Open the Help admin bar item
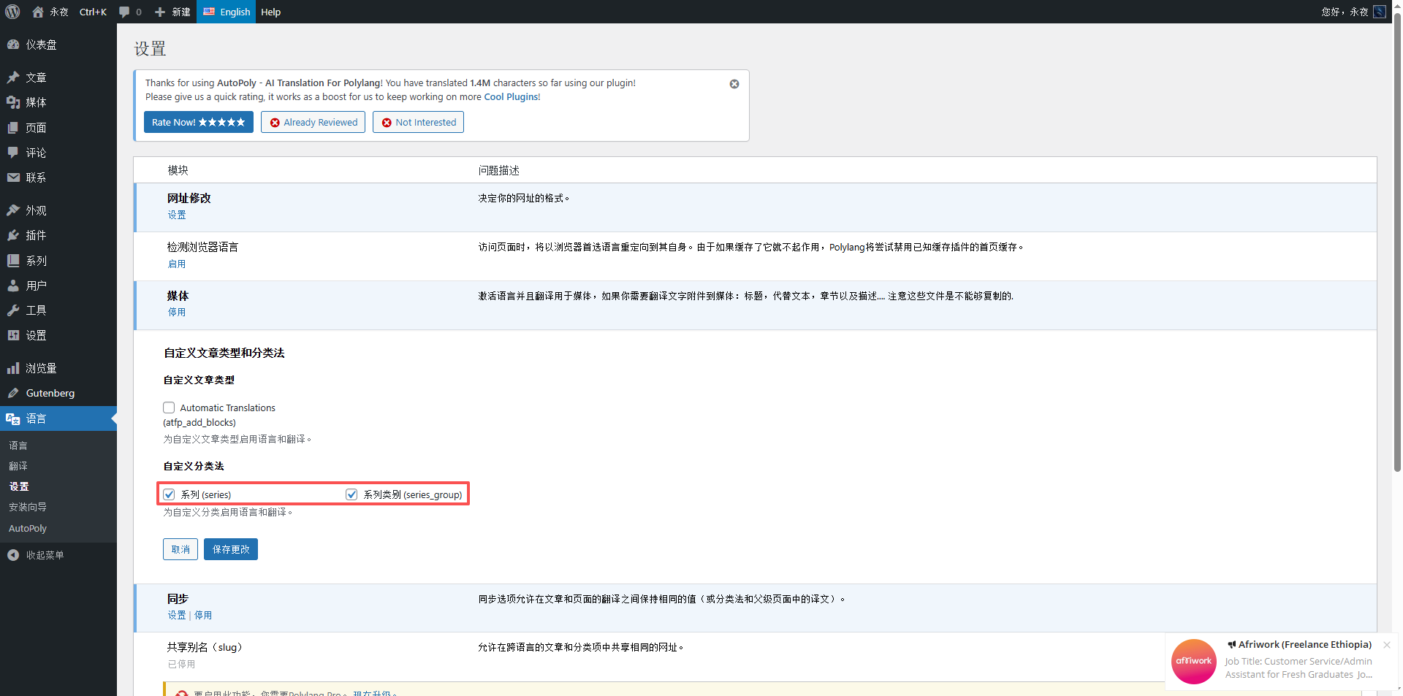The image size is (1403, 696). point(270,12)
